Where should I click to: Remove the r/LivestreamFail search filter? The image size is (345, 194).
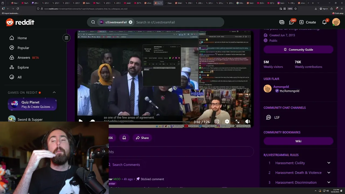pyautogui.click(x=130, y=22)
